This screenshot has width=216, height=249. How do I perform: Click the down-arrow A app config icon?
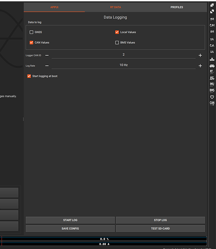pos(212,52)
